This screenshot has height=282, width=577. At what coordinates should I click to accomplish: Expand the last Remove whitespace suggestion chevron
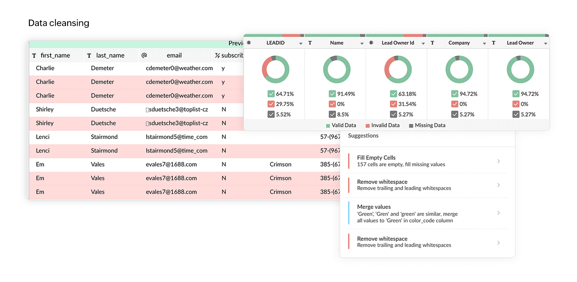[498, 243]
